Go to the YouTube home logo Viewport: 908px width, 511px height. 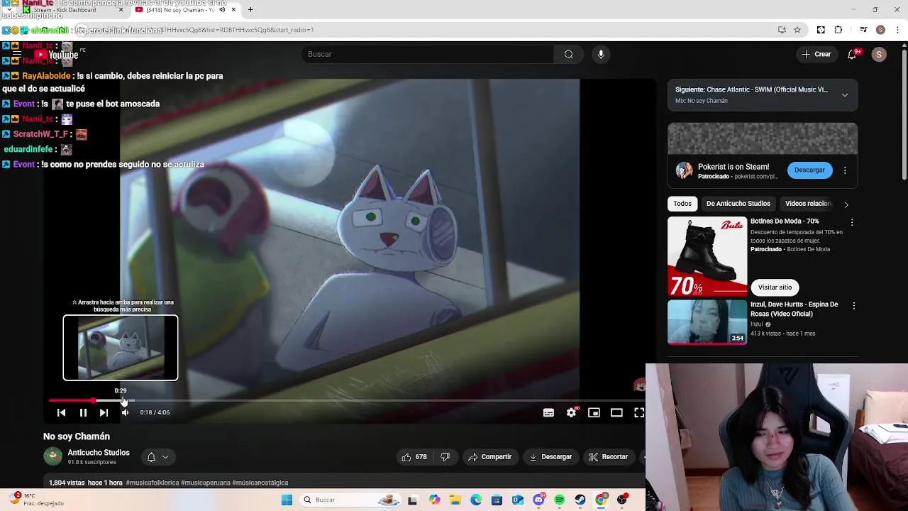coord(56,55)
